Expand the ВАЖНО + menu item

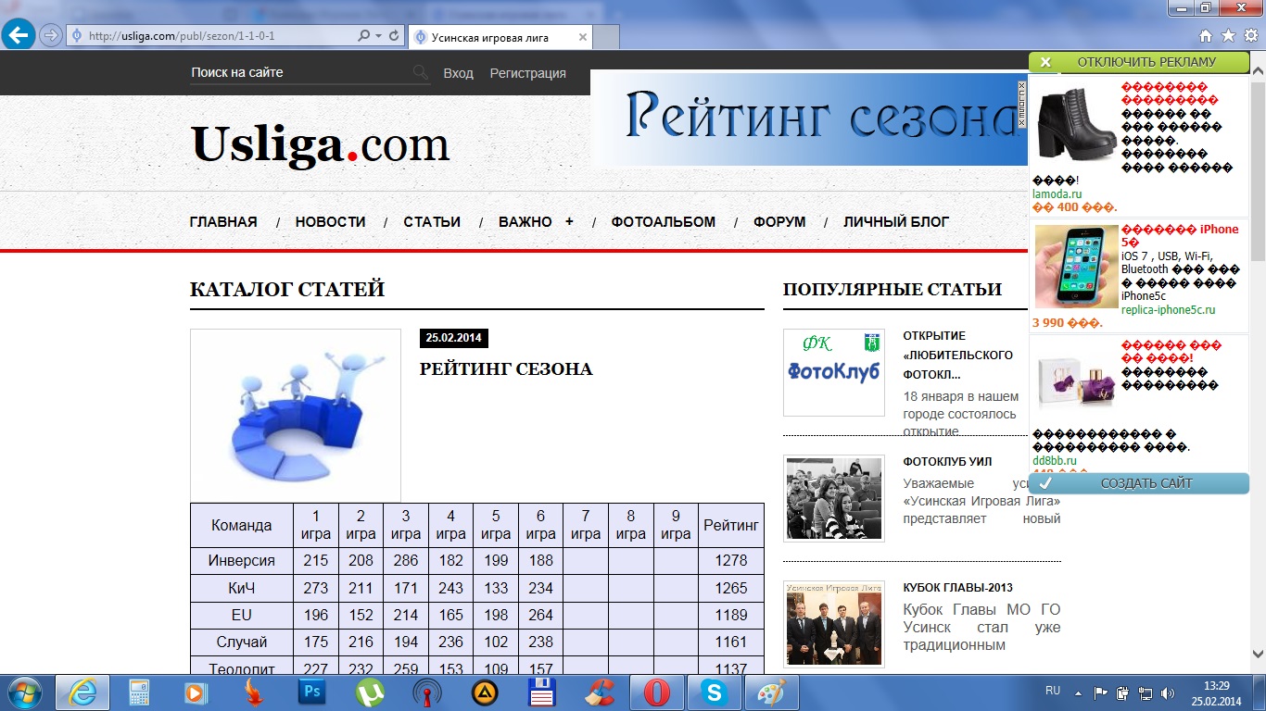pos(536,222)
